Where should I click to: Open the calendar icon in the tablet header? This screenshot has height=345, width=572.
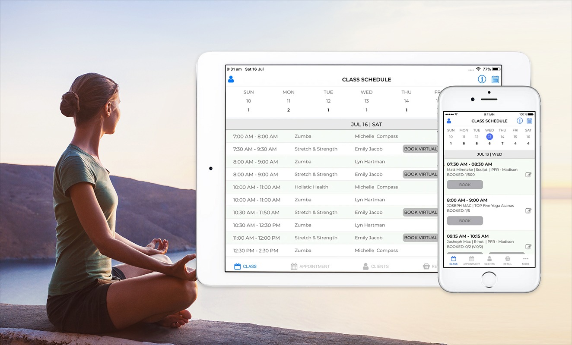pos(495,79)
